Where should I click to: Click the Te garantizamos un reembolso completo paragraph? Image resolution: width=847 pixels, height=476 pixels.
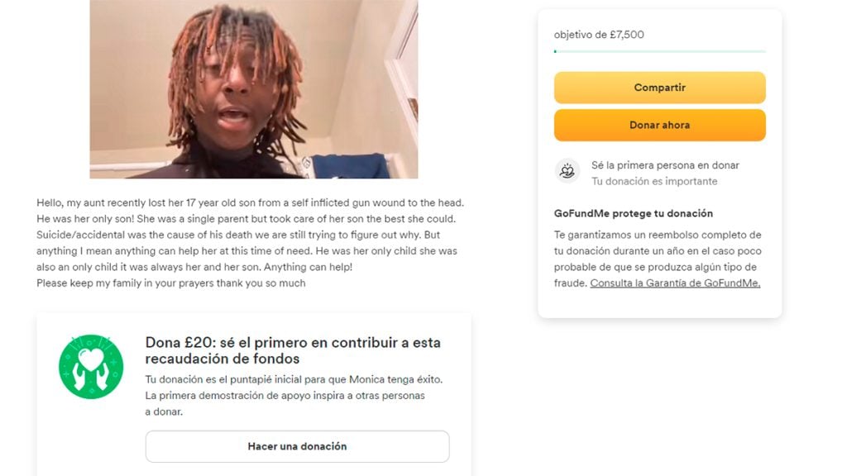(658, 259)
